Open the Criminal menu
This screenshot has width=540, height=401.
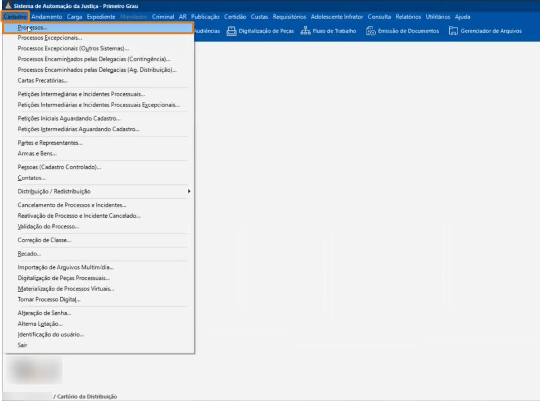coord(163,16)
